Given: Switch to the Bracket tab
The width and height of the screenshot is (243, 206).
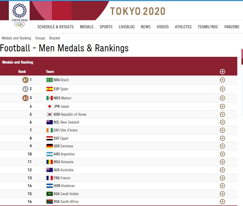Looking at the screenshot, I should [55, 38].
